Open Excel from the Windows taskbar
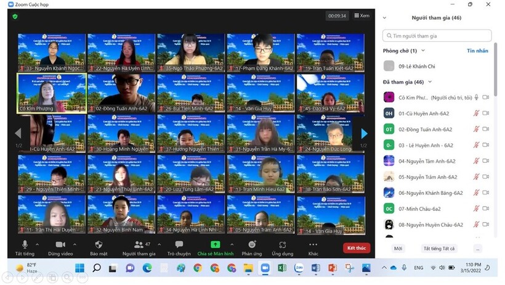Image resolution: width=505 pixels, height=285 pixels. point(282,268)
